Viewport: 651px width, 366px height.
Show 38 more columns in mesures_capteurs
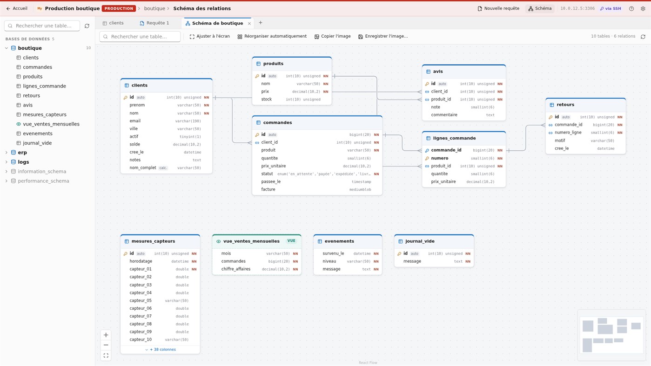(161, 350)
